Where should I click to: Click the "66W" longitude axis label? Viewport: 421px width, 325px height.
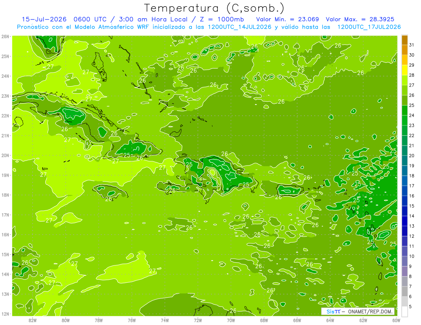click(297, 320)
